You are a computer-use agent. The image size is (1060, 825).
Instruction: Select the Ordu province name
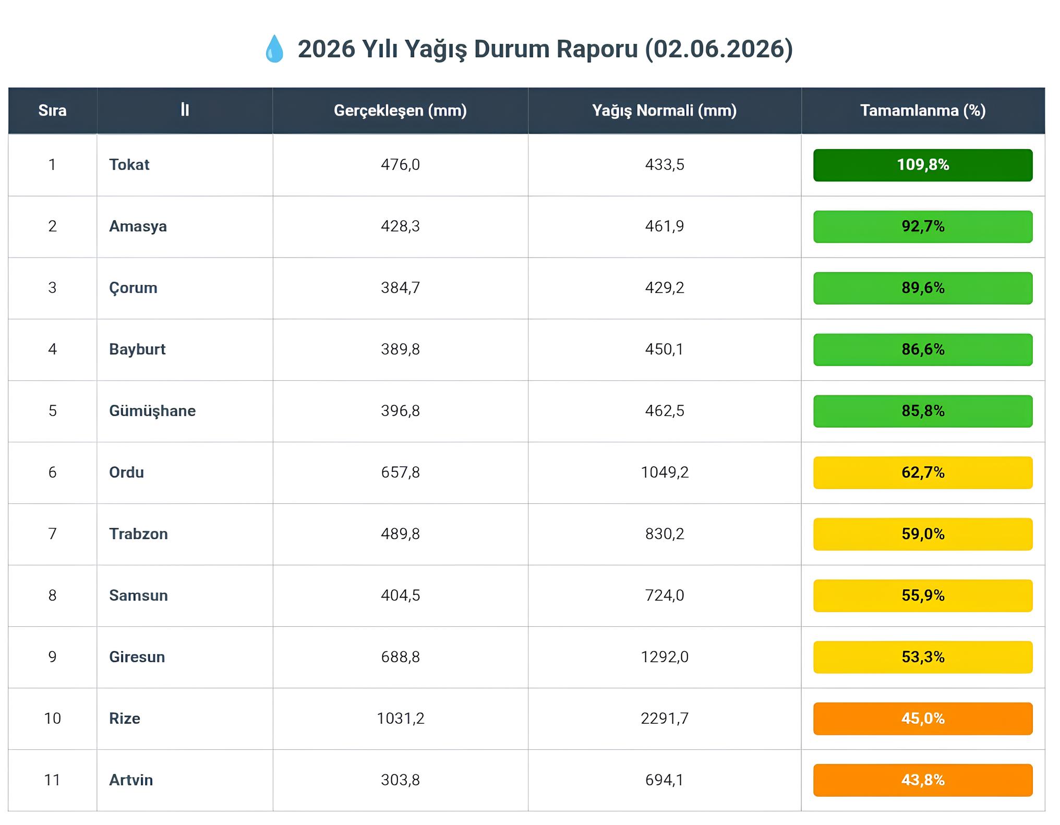(126, 472)
